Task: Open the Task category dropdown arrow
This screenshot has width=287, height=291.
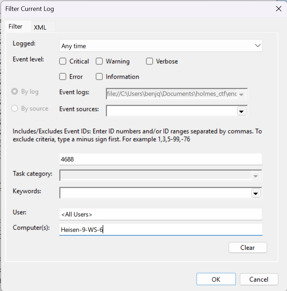Action: [x=256, y=176]
